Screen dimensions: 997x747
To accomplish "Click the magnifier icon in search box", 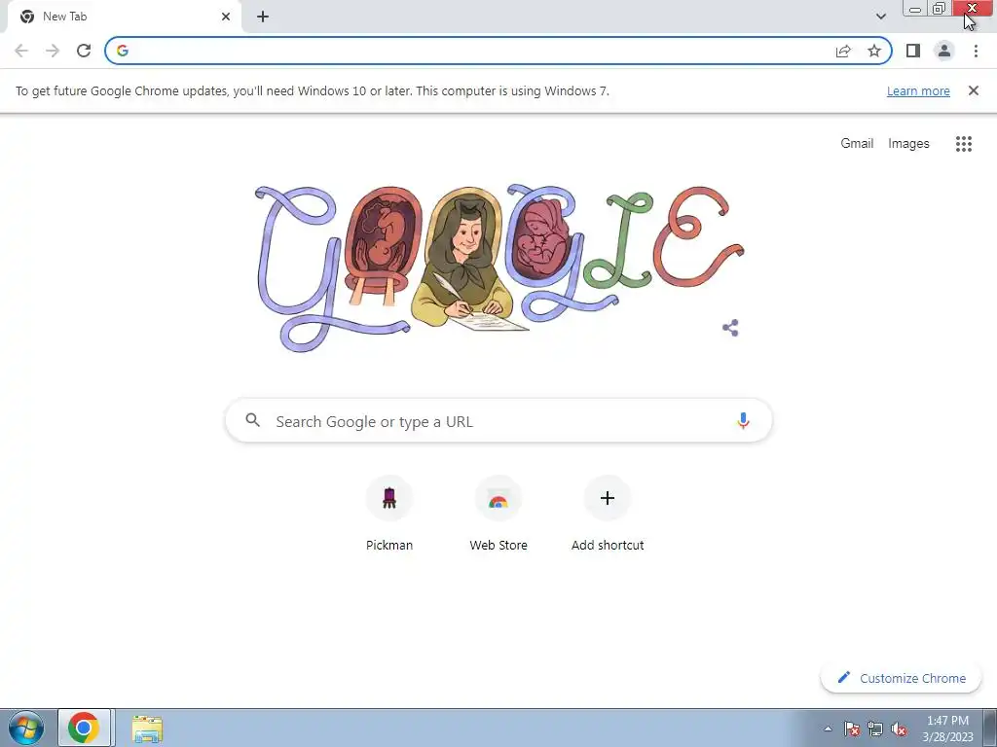I will [252, 420].
